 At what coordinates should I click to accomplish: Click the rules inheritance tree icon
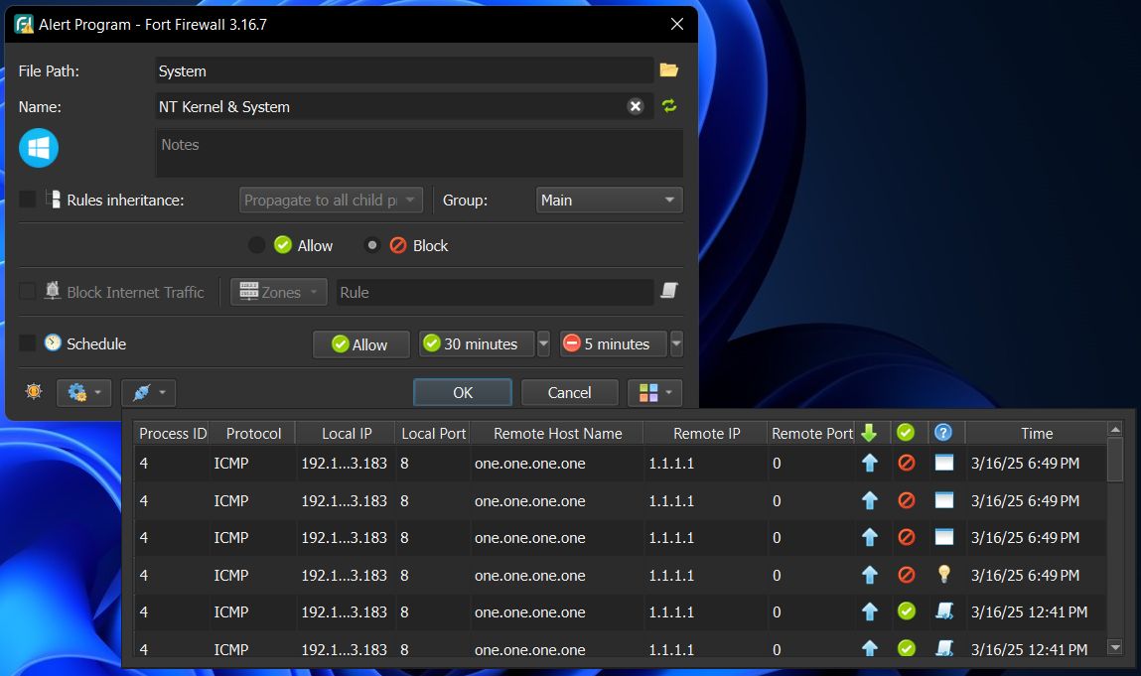[53, 200]
